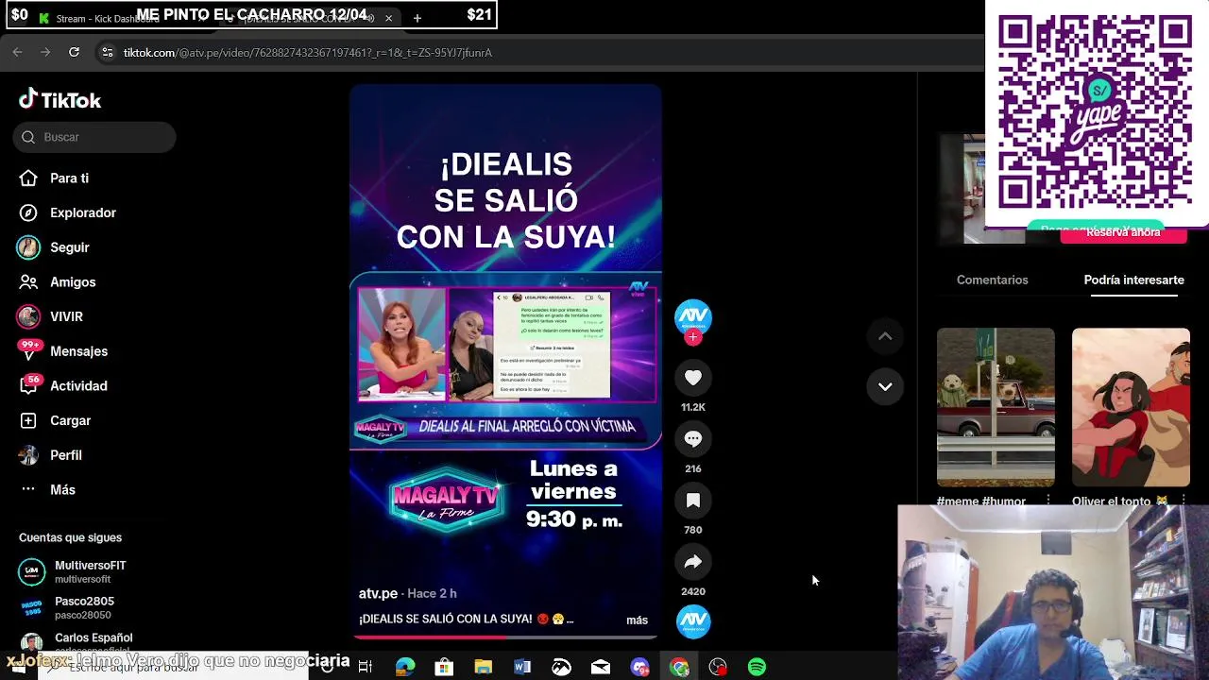Go to the previous video with up chevron

coord(885,336)
